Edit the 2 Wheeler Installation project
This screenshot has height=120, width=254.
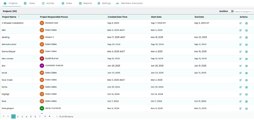(x=241, y=23)
